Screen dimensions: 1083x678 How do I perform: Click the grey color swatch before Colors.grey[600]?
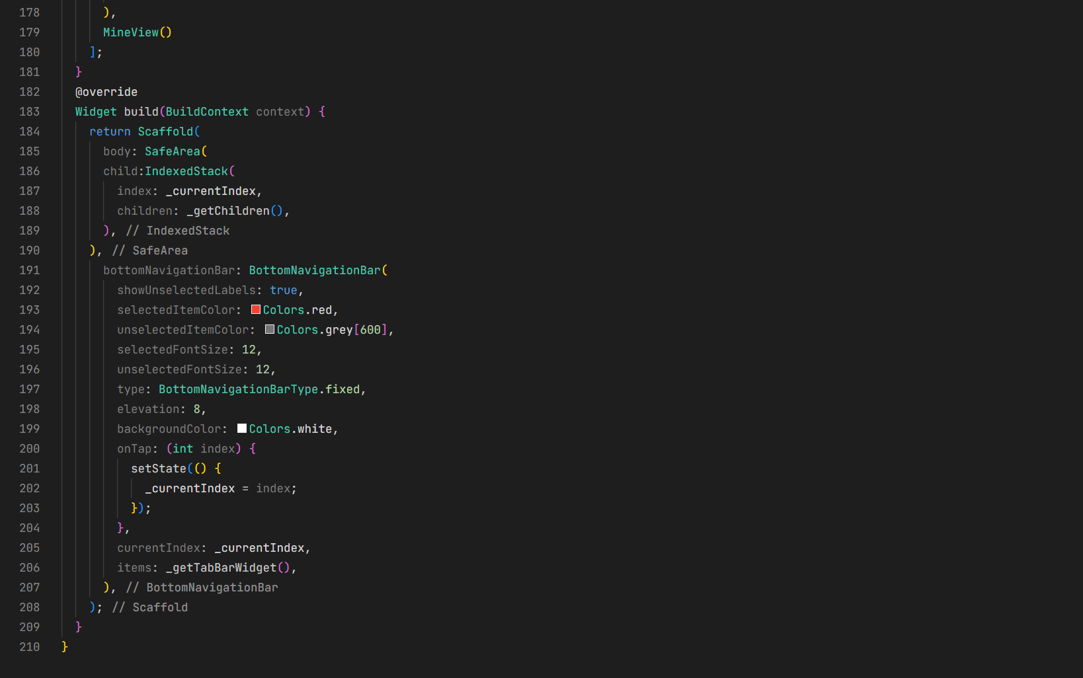[270, 329]
